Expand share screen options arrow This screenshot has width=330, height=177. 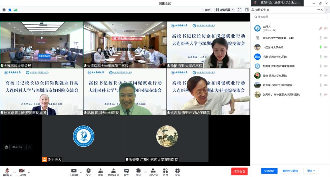click(x=81, y=172)
